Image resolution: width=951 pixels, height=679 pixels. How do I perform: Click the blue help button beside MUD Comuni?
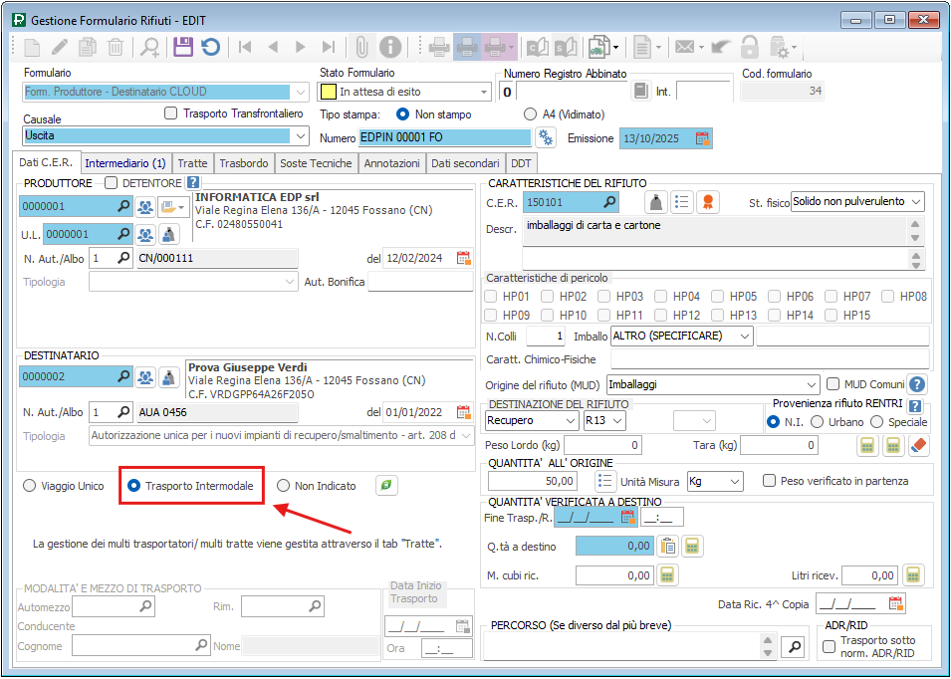click(x=917, y=384)
